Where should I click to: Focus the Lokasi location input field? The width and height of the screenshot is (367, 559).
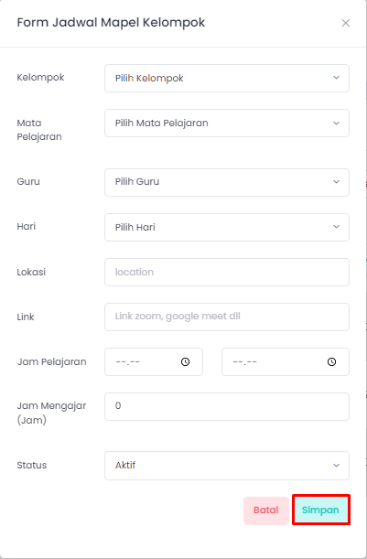227,272
